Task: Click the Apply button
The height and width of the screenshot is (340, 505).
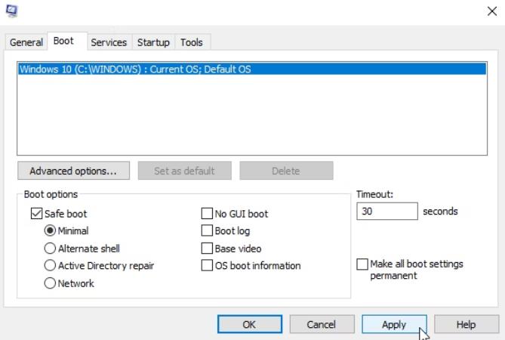Action: [394, 324]
